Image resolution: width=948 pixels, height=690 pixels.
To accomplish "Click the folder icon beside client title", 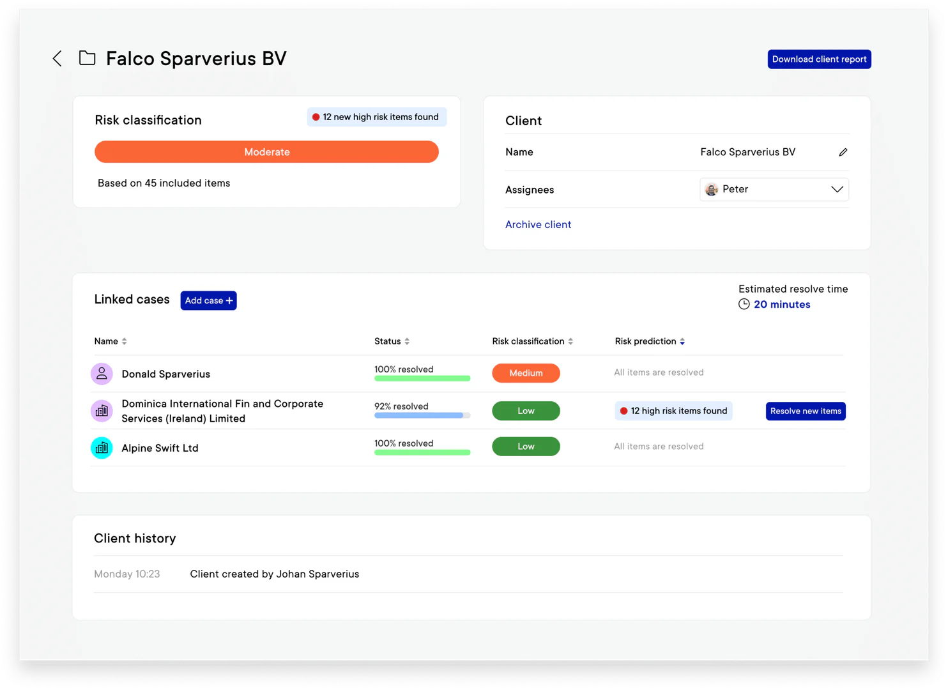I will point(88,58).
